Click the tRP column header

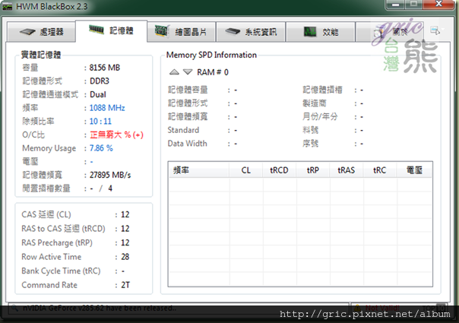pos(313,170)
